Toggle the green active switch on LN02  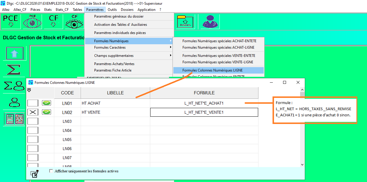(x=46, y=112)
